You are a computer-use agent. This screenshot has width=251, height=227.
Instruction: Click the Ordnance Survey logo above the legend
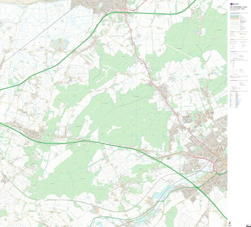coord(235,4)
